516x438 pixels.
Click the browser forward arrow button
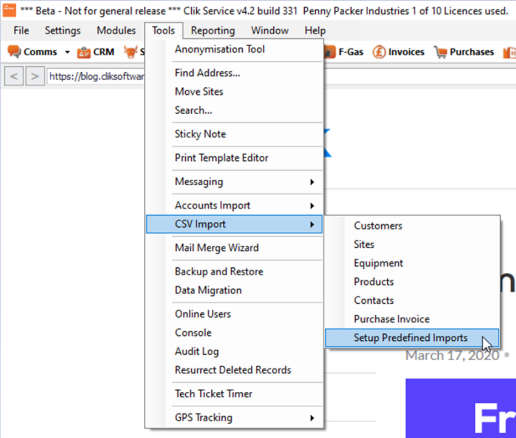coord(35,77)
